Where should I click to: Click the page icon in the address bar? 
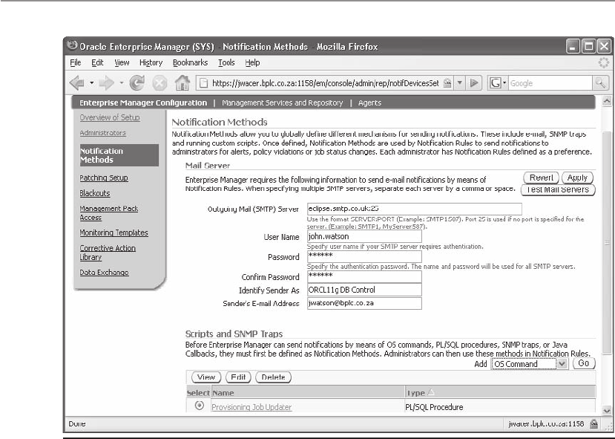point(203,83)
